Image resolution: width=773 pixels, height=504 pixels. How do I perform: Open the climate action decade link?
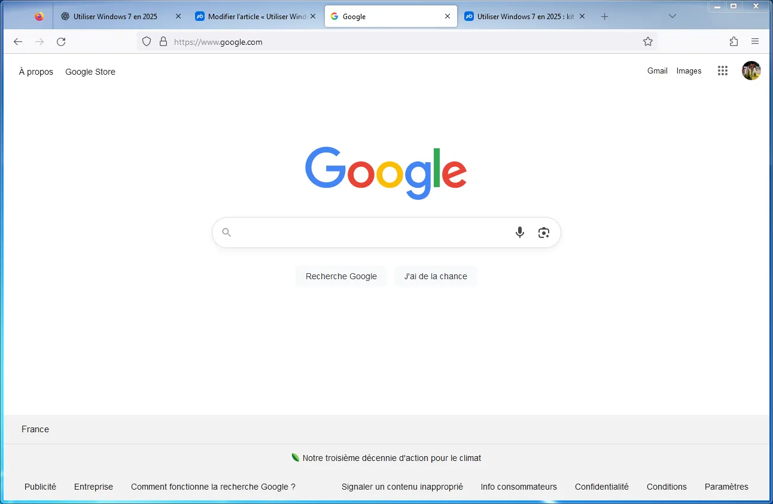click(x=392, y=458)
